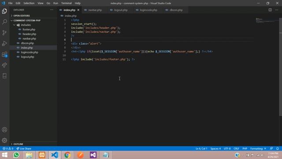Click the errors and warnings status indicator
This screenshot has width=282, height=159.
coord(8,148)
